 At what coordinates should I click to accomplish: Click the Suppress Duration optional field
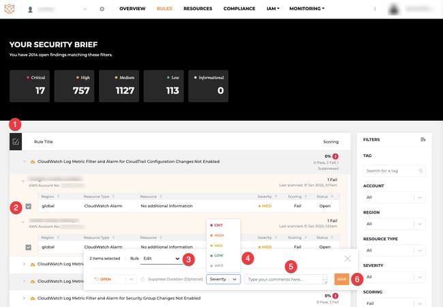point(175,279)
